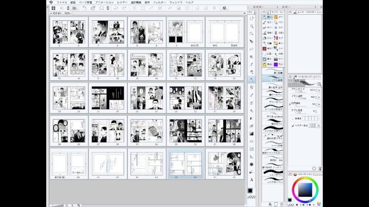Select the リアル鉛筆 brush in the sub tool list
The width and height of the screenshot is (369, 207).
(273, 78)
